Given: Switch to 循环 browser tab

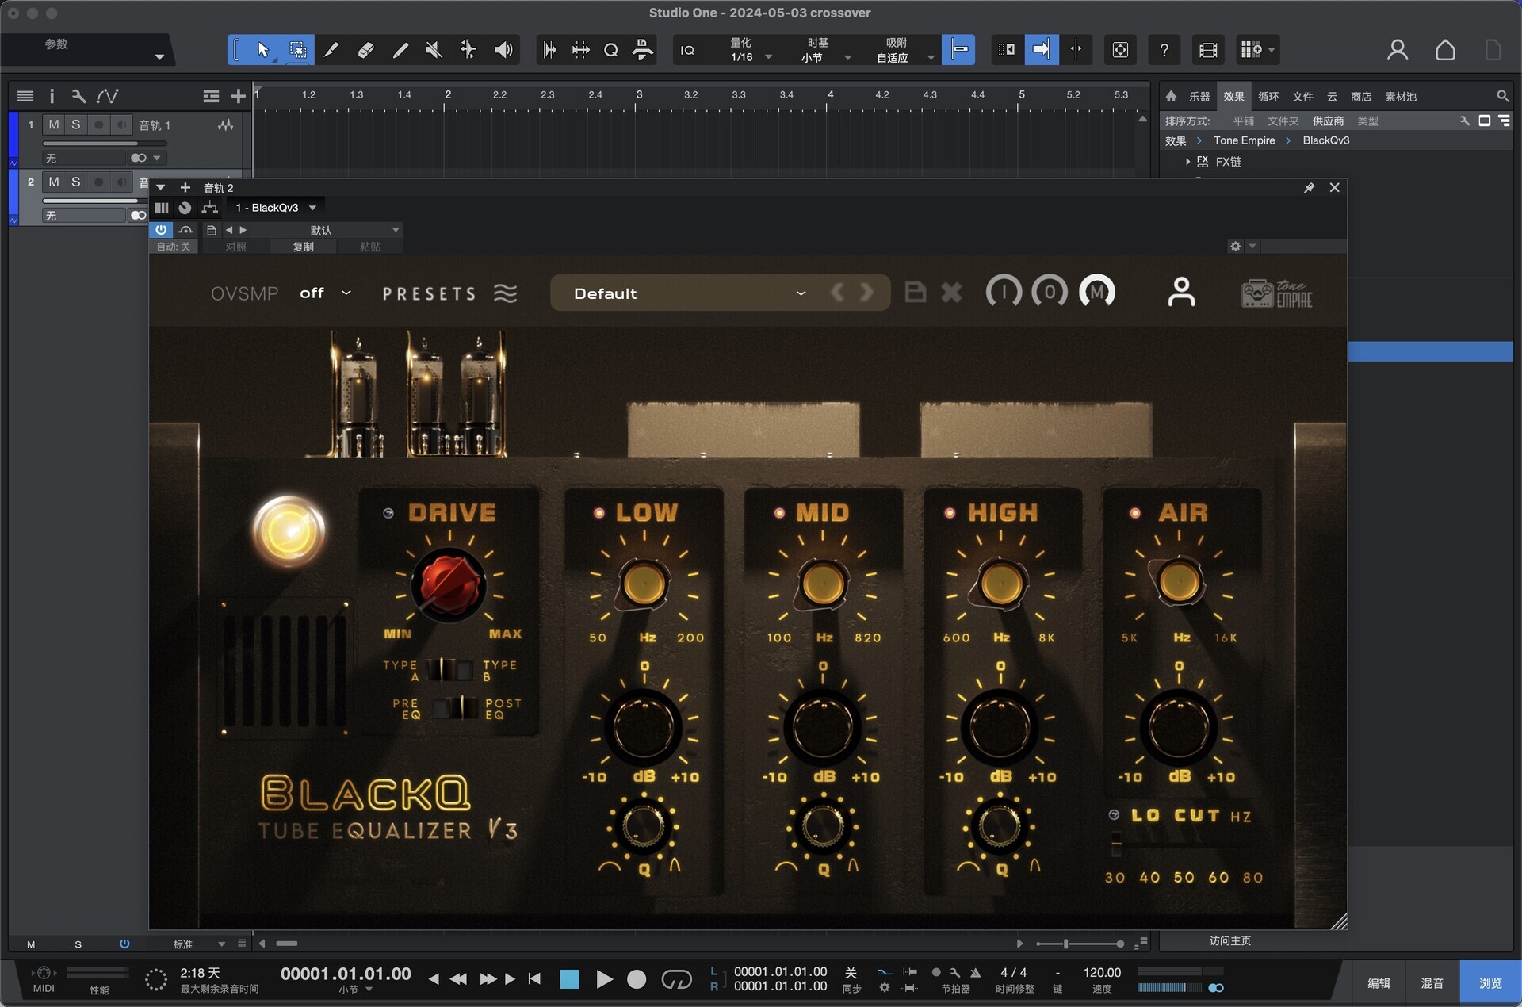Looking at the screenshot, I should click(1268, 96).
